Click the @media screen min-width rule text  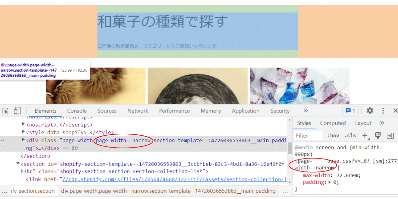coord(338,151)
